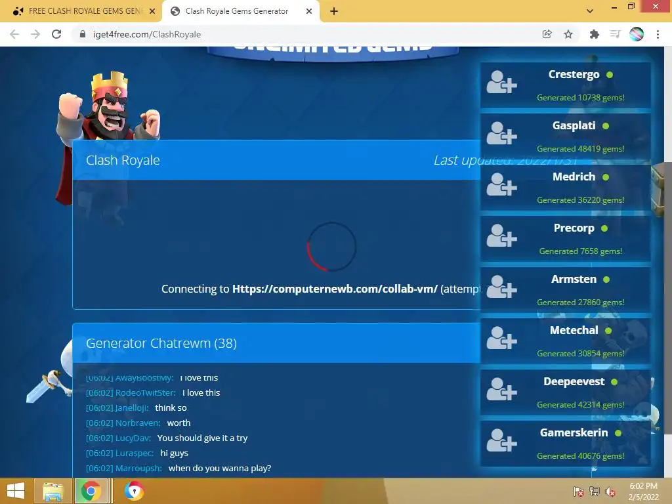Screen dimensions: 672x504
Task: Click "Generated 42314 gems!" text
Action: 581,405
